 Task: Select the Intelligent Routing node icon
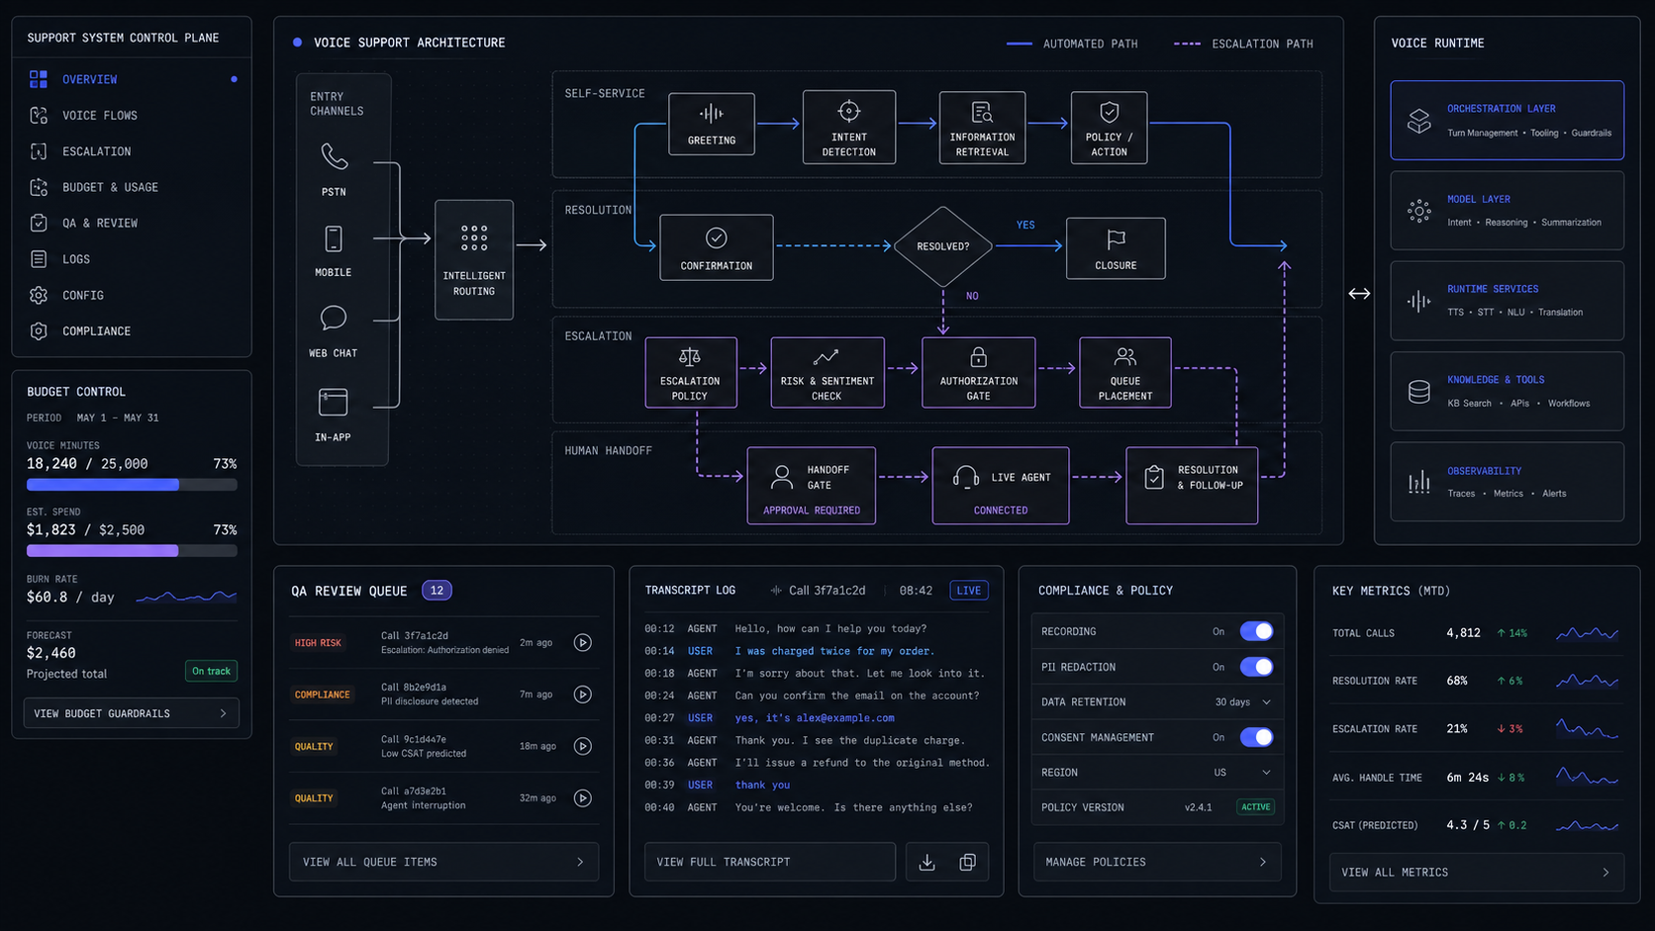(474, 237)
